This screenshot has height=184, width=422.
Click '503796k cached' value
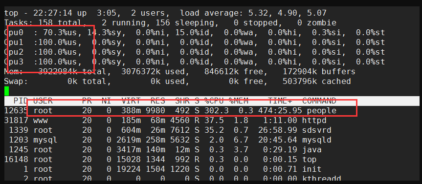point(316,82)
